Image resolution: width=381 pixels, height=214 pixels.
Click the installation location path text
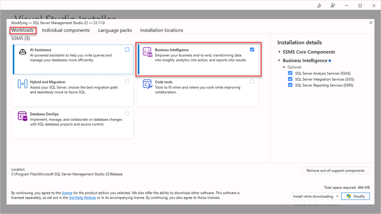click(67, 174)
